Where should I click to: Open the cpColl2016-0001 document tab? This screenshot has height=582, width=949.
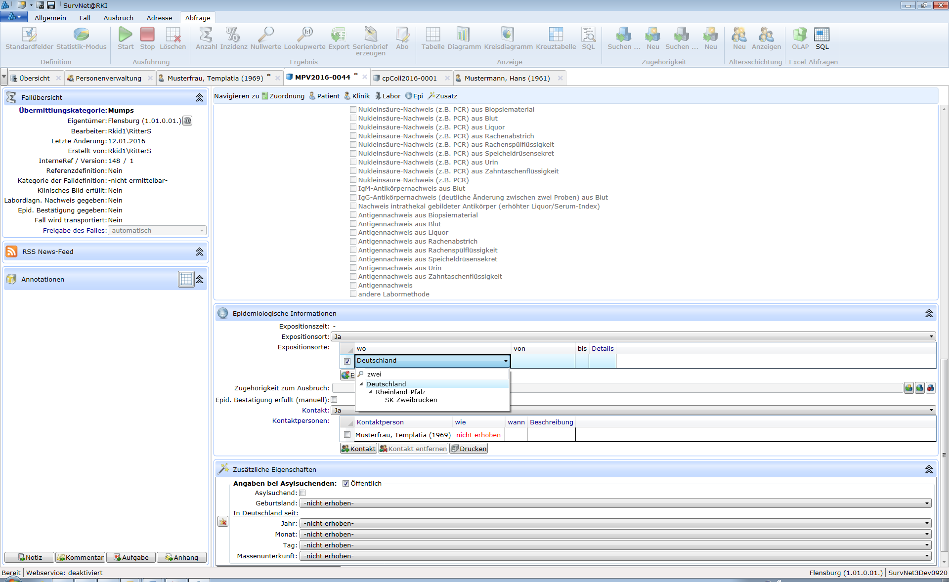(x=409, y=78)
